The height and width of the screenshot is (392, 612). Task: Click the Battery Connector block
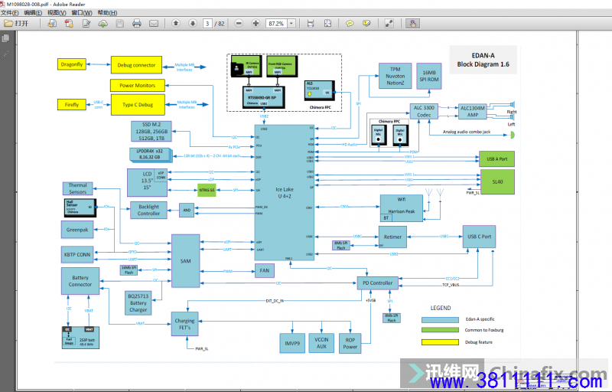pos(80,281)
